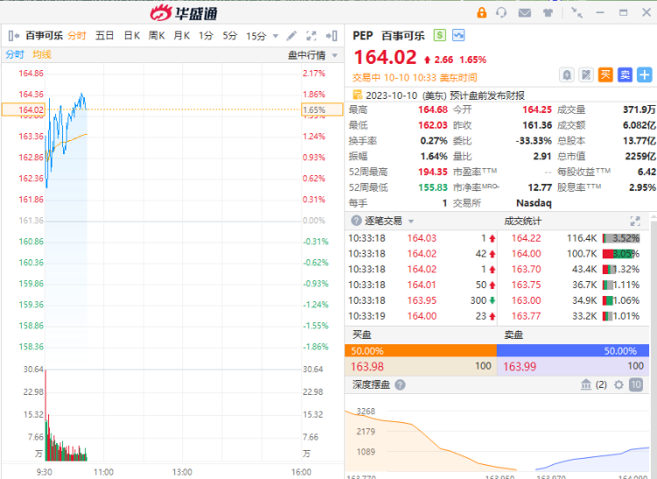Open the messages envelope icon

525,12
